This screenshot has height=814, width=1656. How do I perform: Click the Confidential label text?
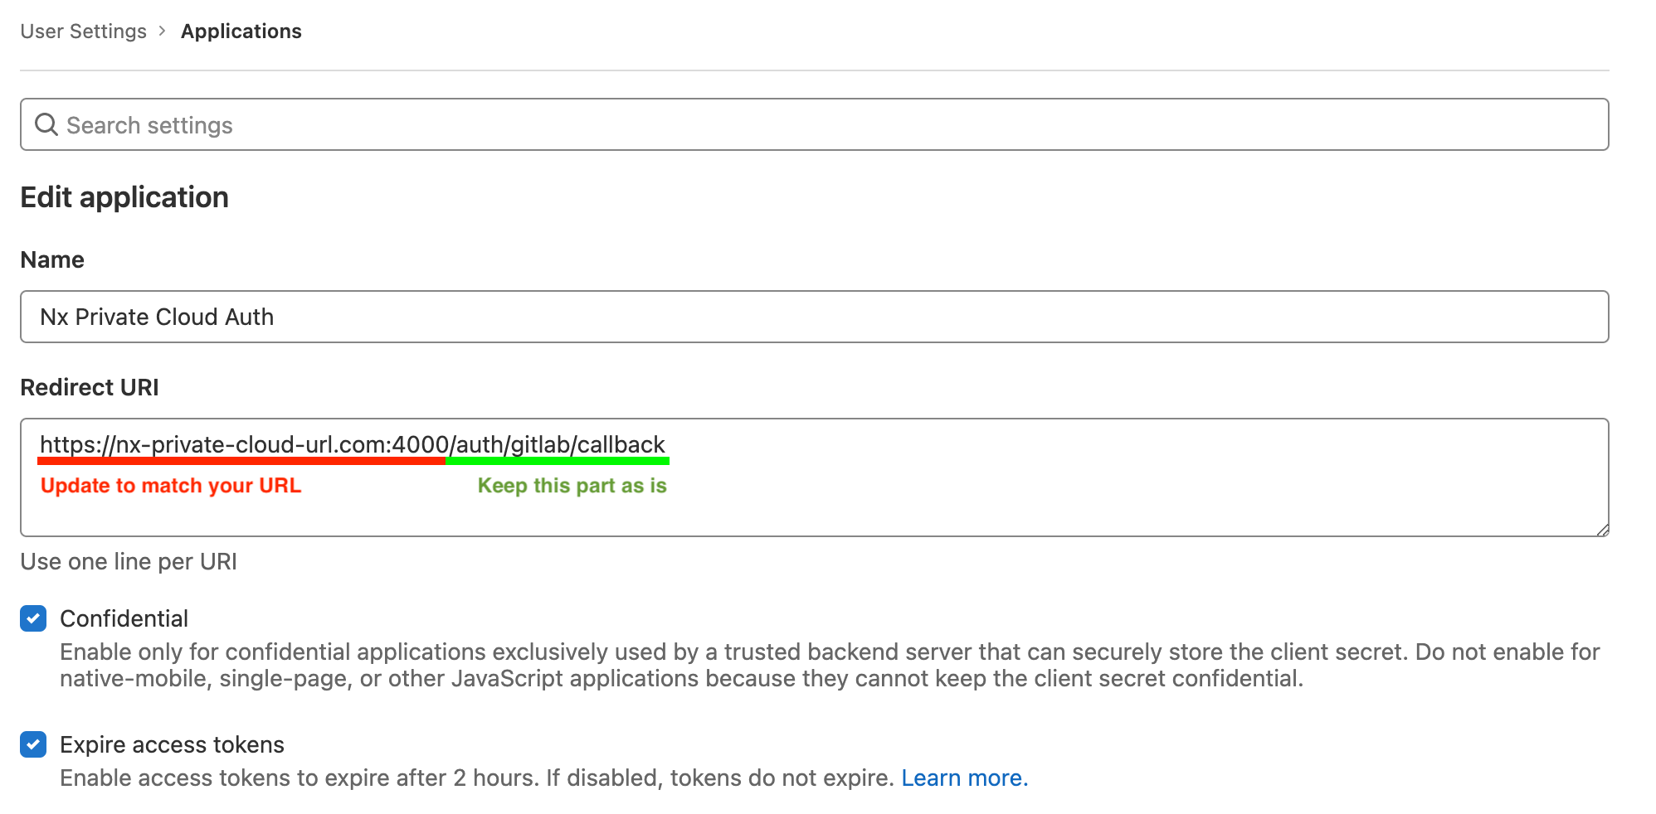pyautogui.click(x=124, y=618)
